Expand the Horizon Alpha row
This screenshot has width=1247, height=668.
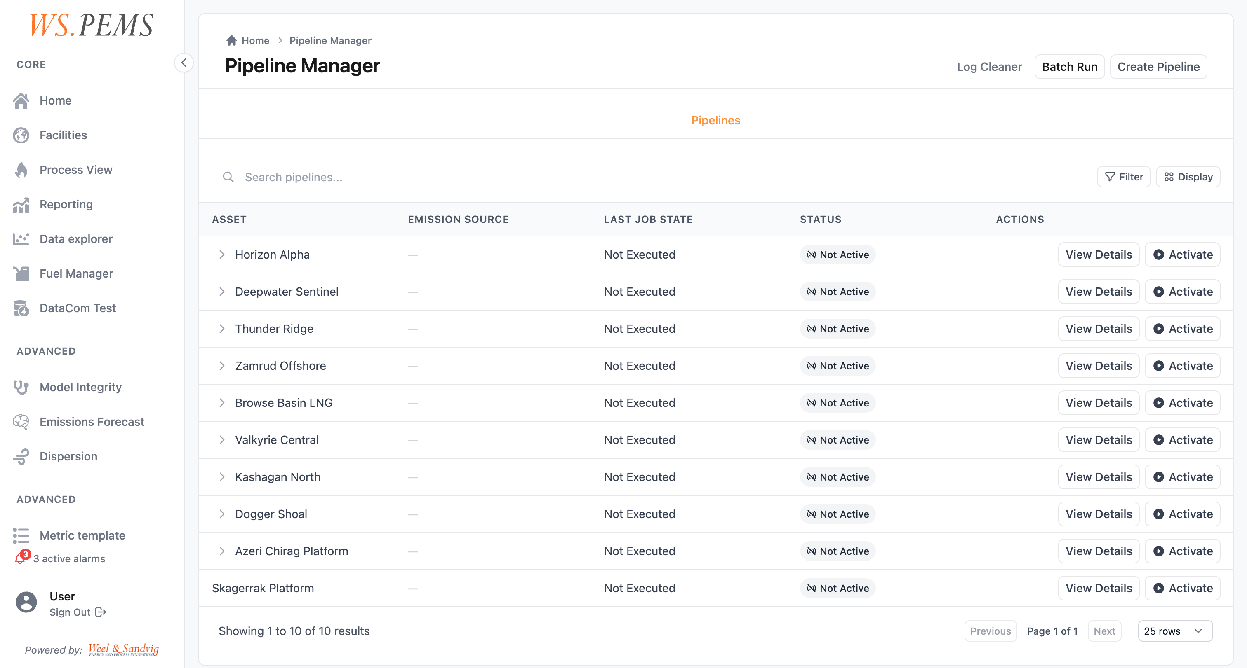(222, 255)
